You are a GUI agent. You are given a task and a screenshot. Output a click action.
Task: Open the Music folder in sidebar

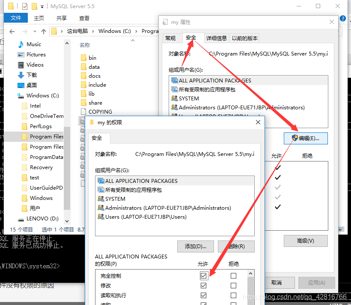(x=30, y=44)
